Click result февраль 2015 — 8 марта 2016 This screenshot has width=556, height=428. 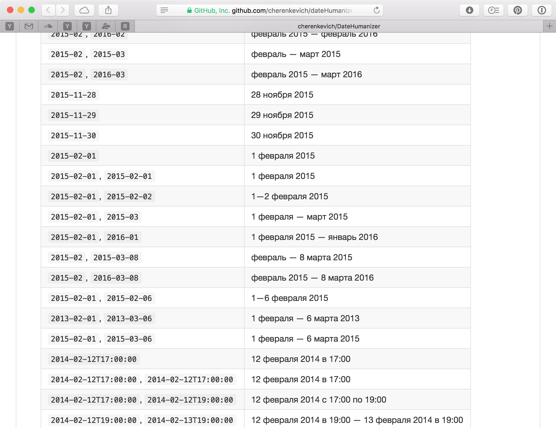pyautogui.click(x=312, y=278)
